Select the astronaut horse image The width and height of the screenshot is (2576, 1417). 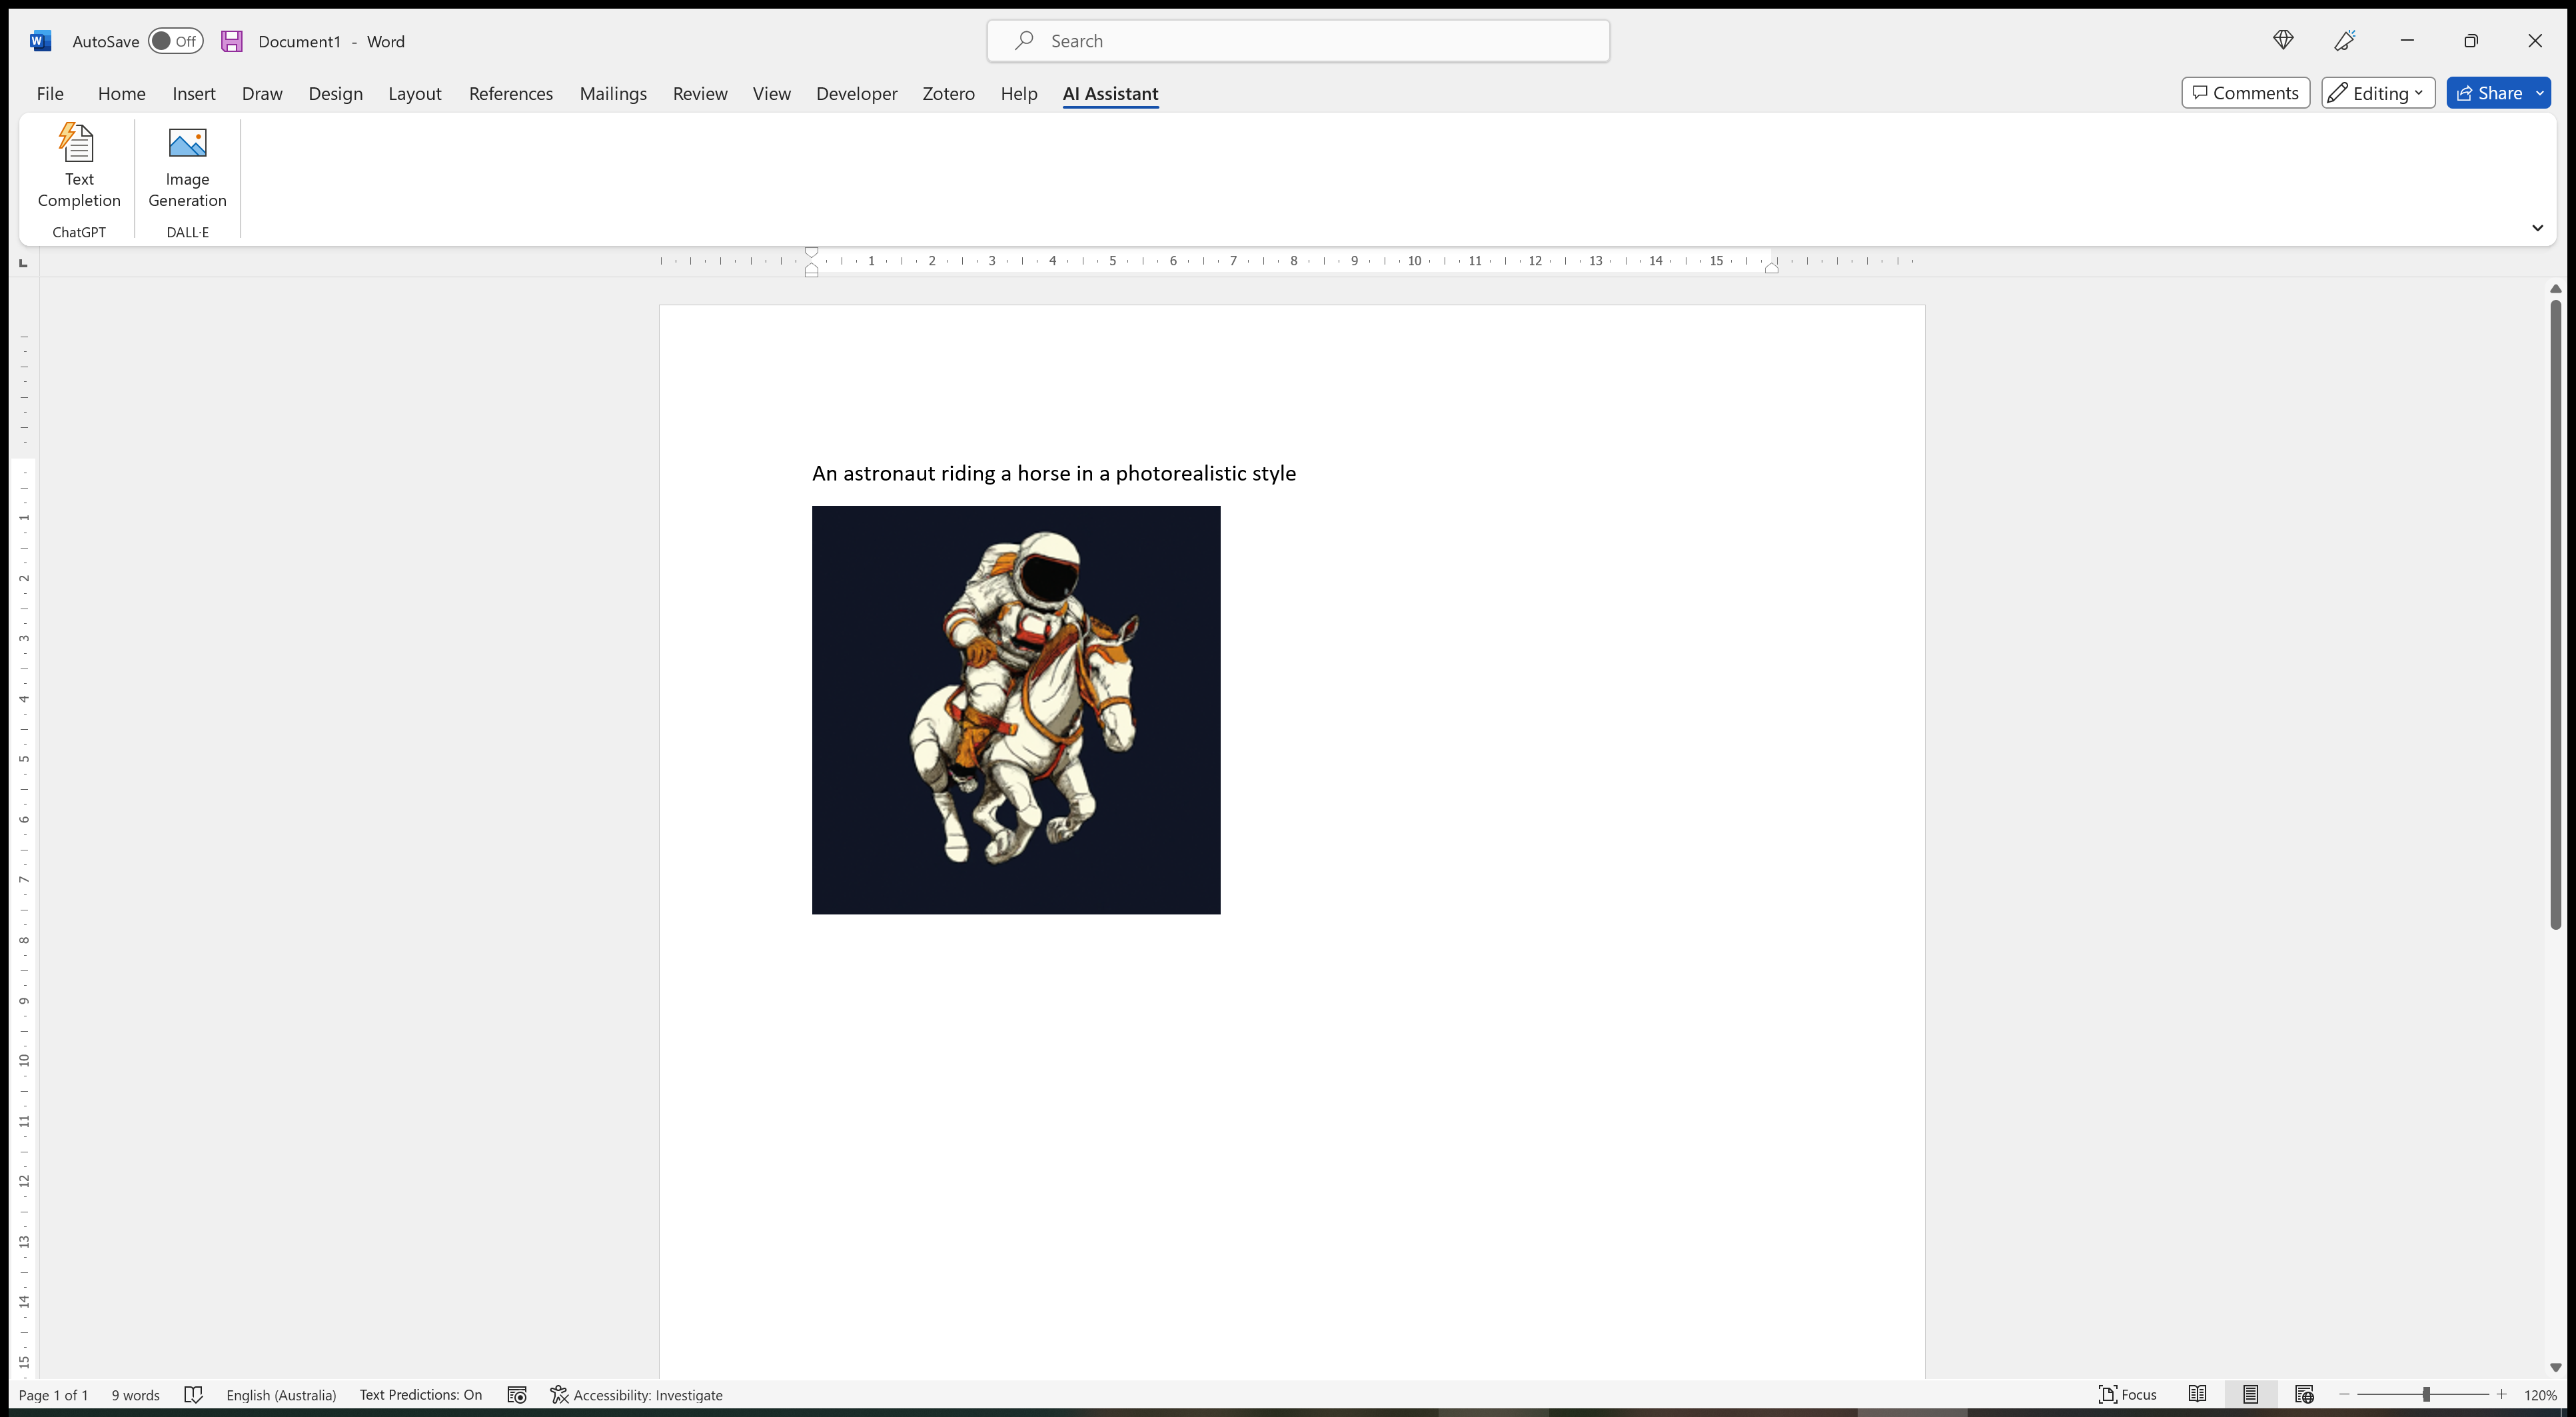point(1015,710)
